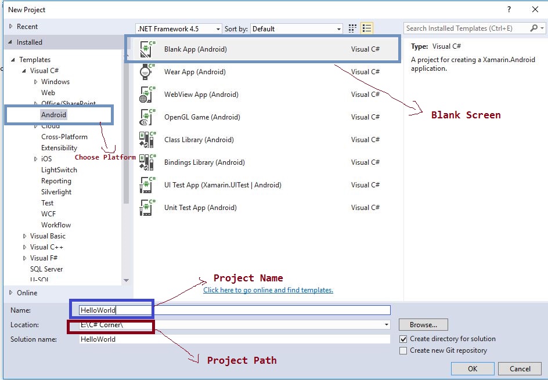Expand the Visual F# tree node

24,258
